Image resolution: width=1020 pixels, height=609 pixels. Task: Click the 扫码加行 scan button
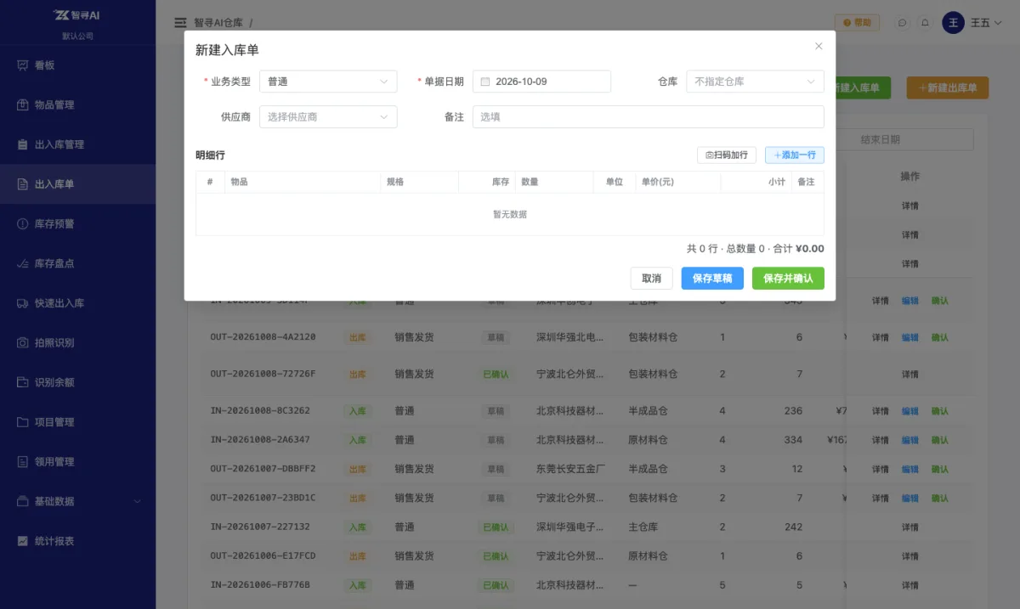(726, 155)
